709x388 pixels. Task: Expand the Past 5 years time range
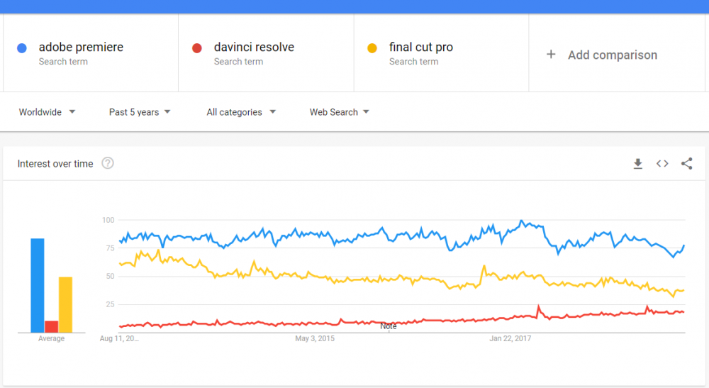pyautogui.click(x=140, y=112)
